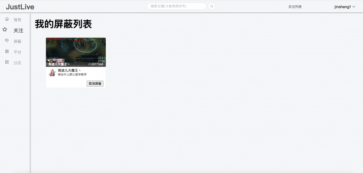Open the 分区 sidebar menu item
This screenshot has width=363, height=173.
[x=17, y=63]
